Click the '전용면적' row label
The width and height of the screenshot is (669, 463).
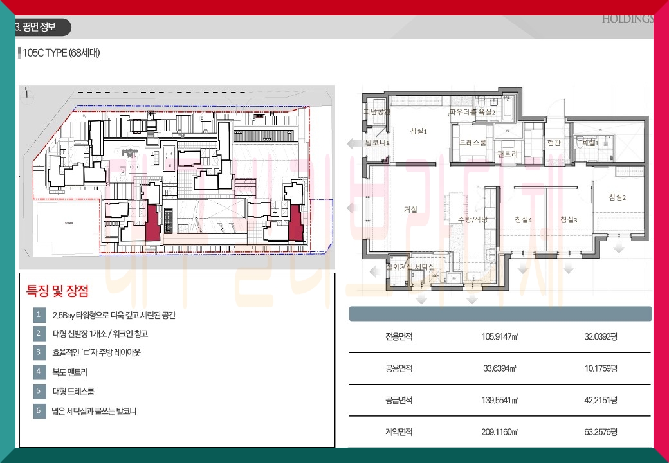tap(399, 336)
